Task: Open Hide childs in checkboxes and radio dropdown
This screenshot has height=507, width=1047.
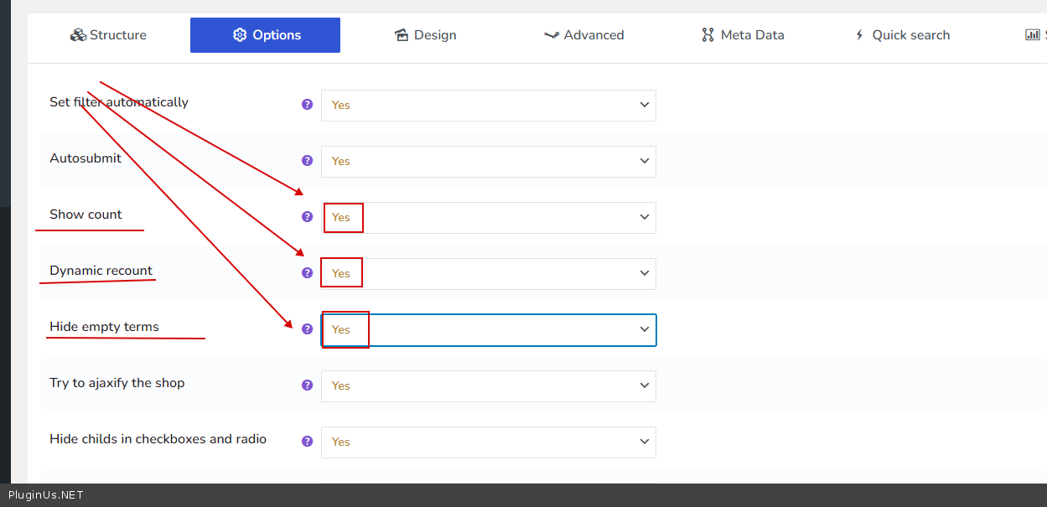Action: (x=488, y=442)
